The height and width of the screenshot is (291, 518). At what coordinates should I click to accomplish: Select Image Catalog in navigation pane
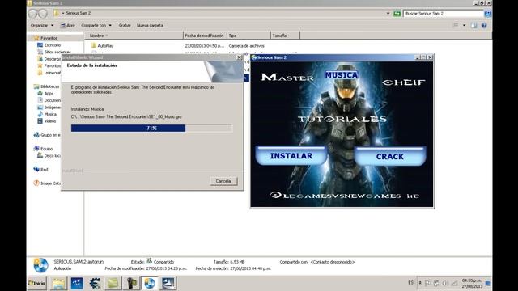47,183
